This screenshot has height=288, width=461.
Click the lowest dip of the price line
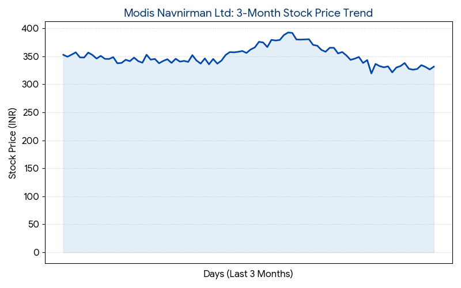point(371,73)
